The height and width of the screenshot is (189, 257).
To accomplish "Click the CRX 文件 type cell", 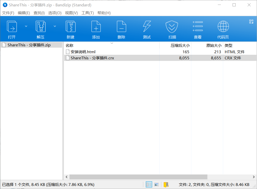I will pos(233,58).
